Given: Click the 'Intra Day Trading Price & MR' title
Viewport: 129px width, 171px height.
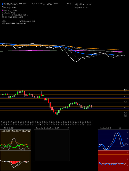Looking at the screenshot, I should click(47, 128).
